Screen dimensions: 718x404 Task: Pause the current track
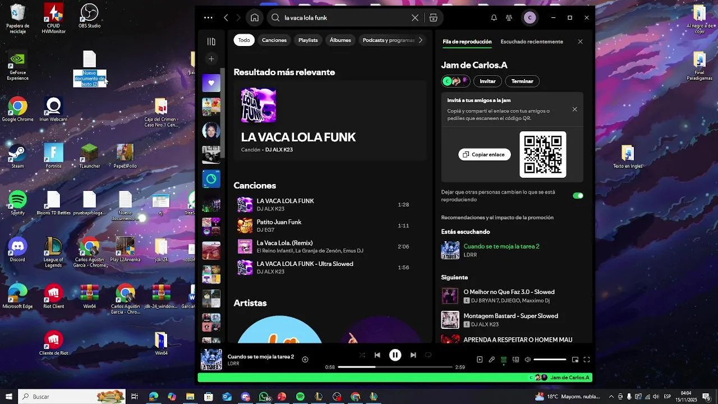[395, 355]
